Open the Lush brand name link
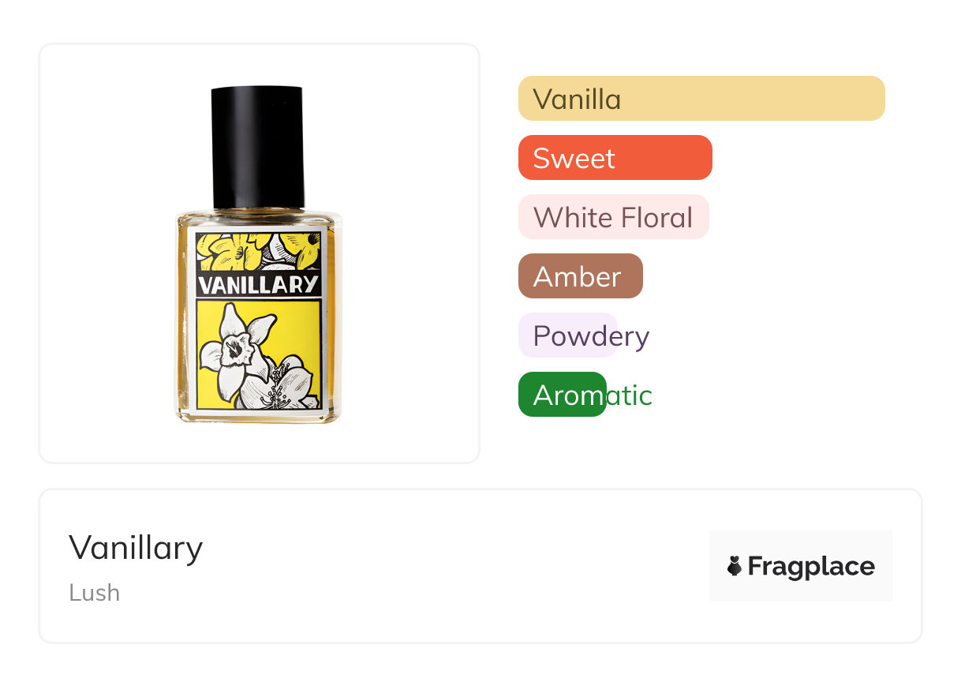This screenshot has width=961, height=682. point(94,592)
